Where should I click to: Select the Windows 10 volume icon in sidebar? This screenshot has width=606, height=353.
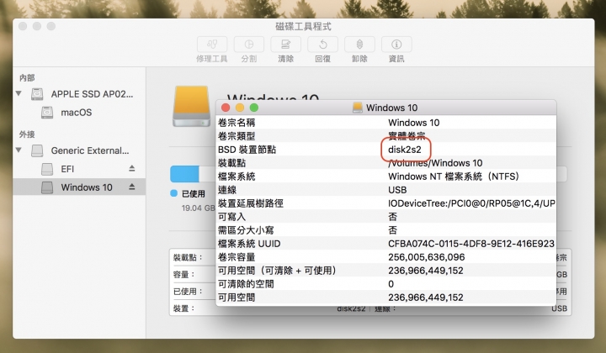pos(47,187)
